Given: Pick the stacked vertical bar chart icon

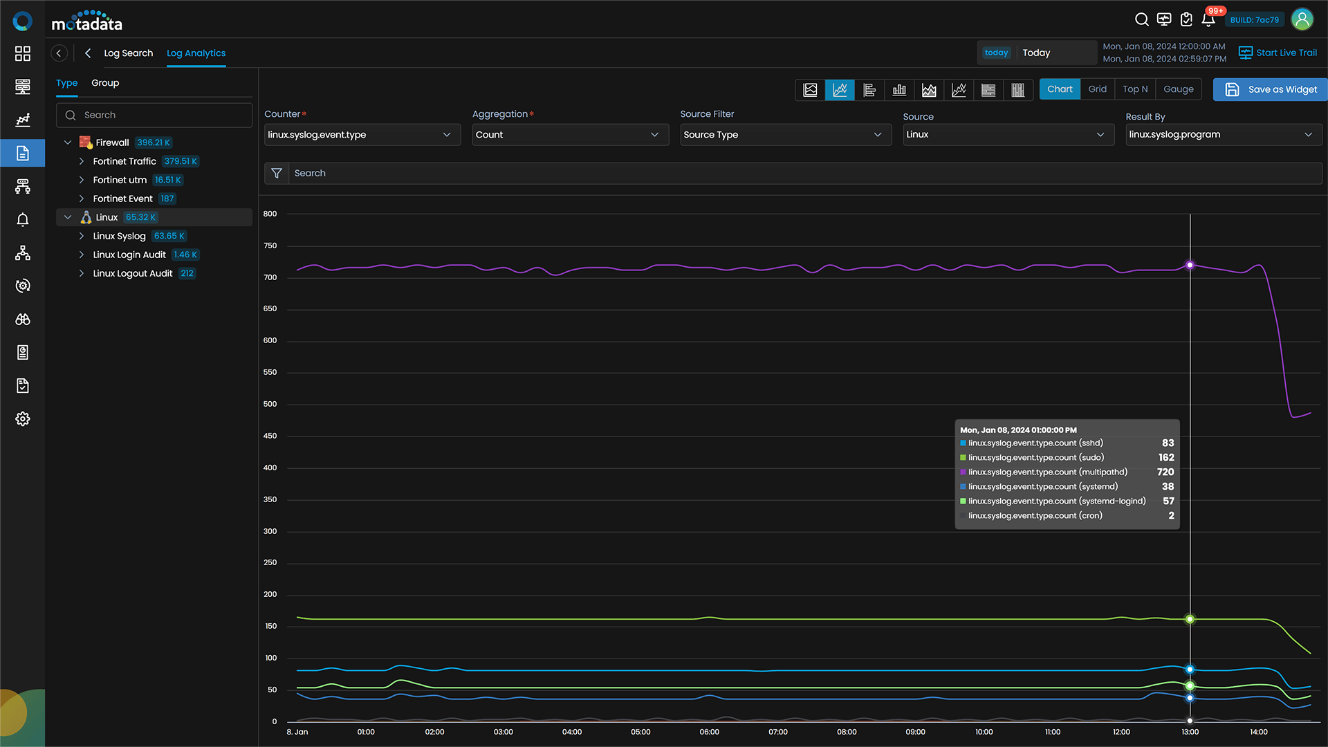Looking at the screenshot, I should [x=1018, y=90].
